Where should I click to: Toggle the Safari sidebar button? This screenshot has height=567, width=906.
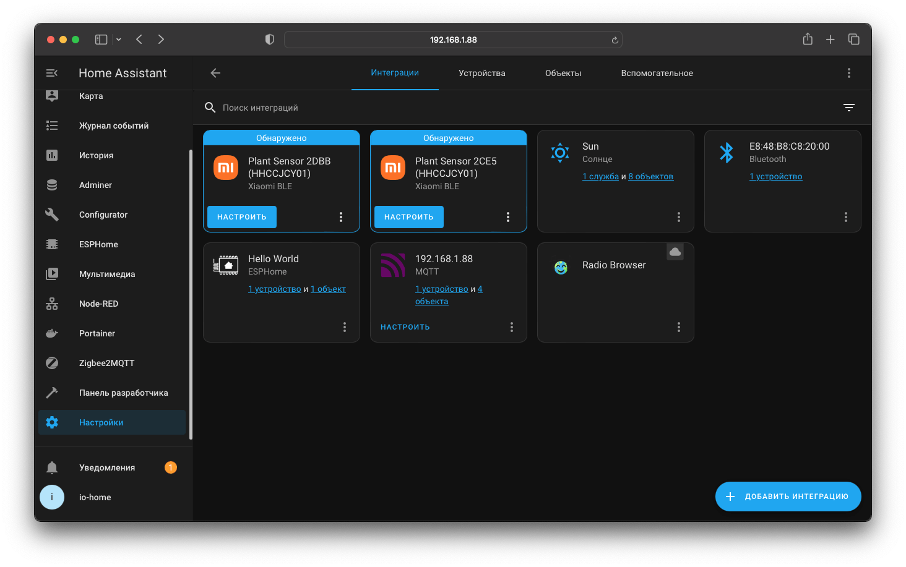click(101, 40)
